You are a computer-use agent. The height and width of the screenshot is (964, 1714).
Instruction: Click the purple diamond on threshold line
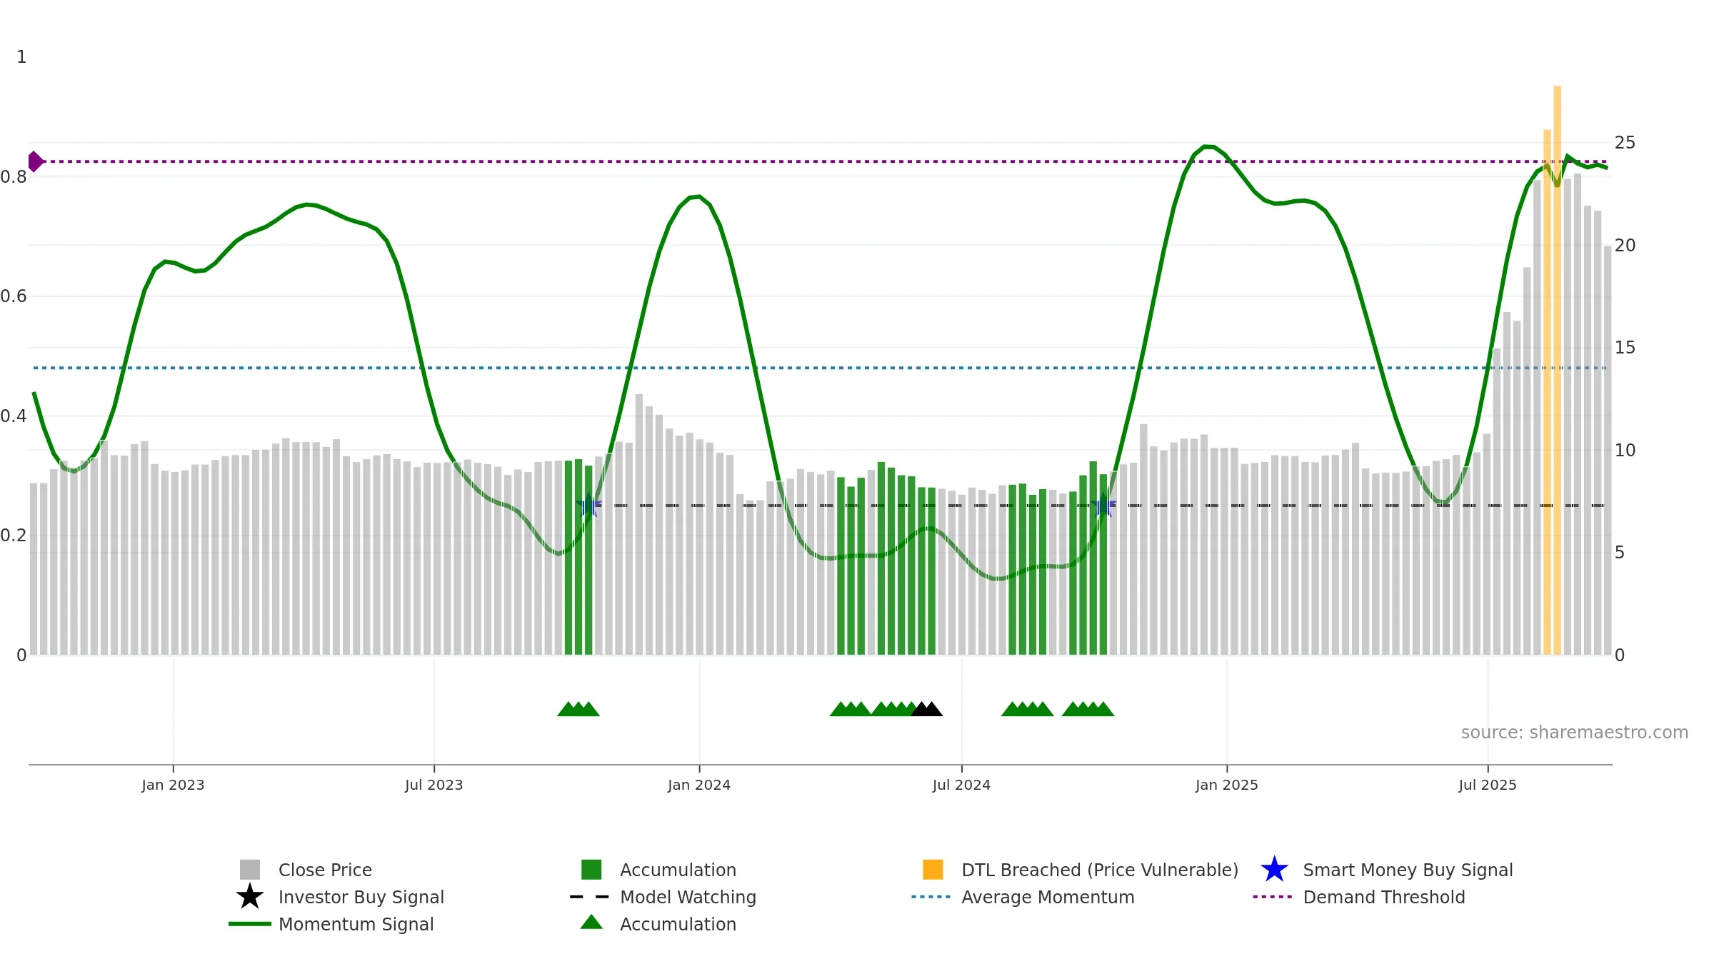pos(35,161)
